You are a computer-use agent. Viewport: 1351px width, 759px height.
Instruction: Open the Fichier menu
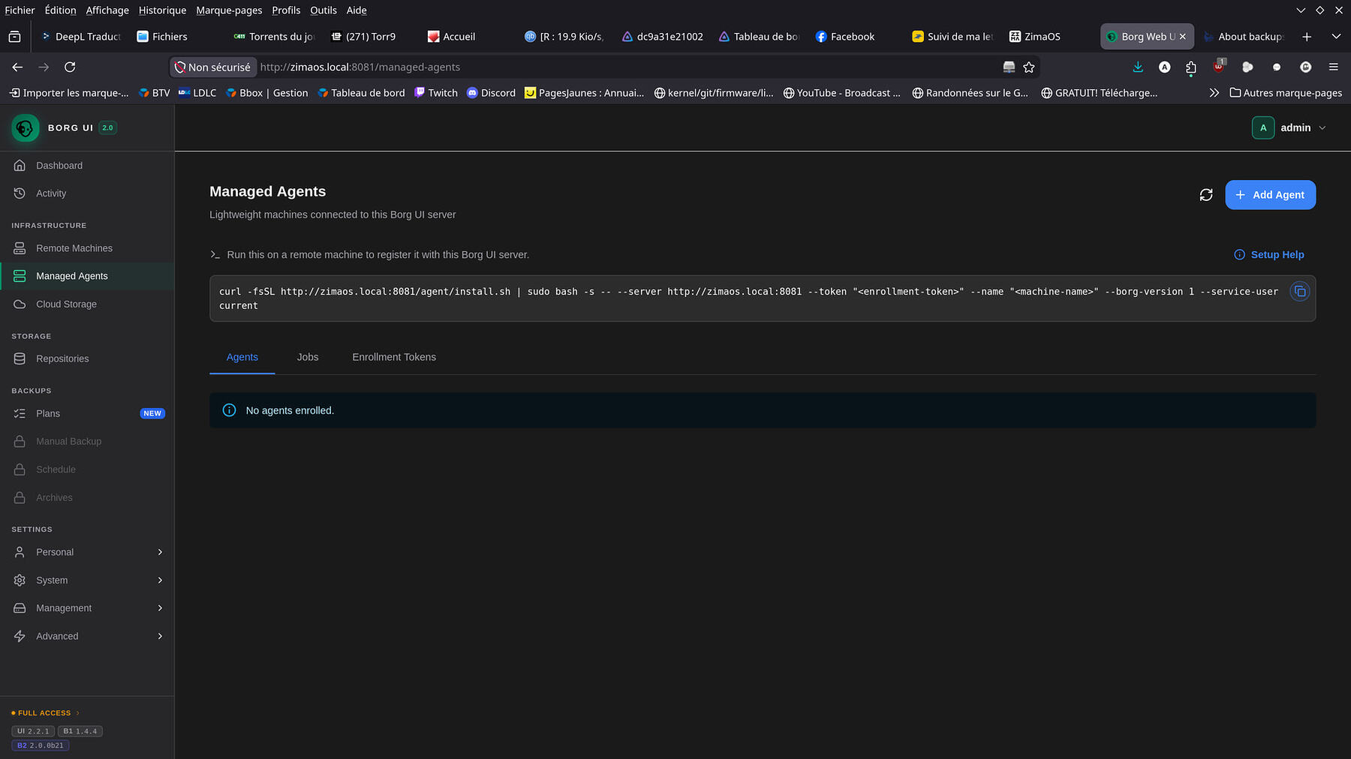pos(20,10)
